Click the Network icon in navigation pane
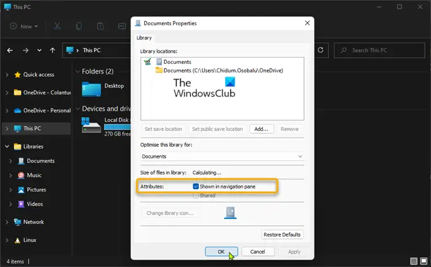The image size is (431, 267). (17, 222)
